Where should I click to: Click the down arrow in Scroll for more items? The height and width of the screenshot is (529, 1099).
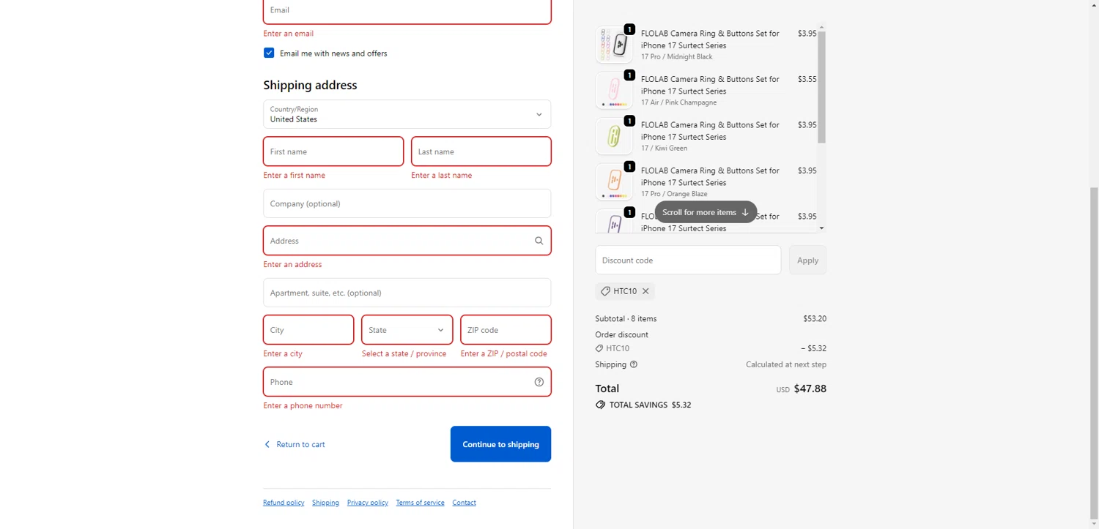tap(745, 212)
